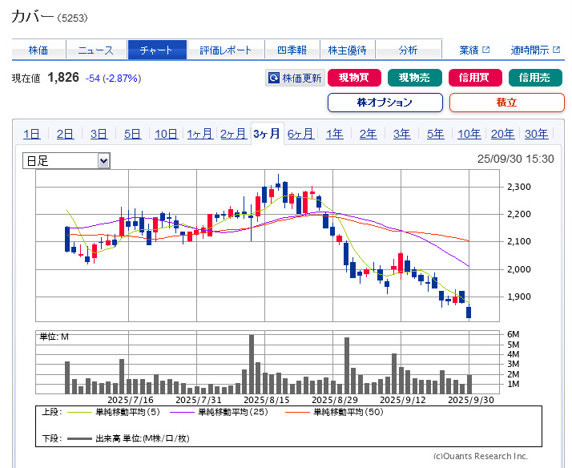Click the 積立 button
This screenshot has height=468, width=572.
(506, 103)
